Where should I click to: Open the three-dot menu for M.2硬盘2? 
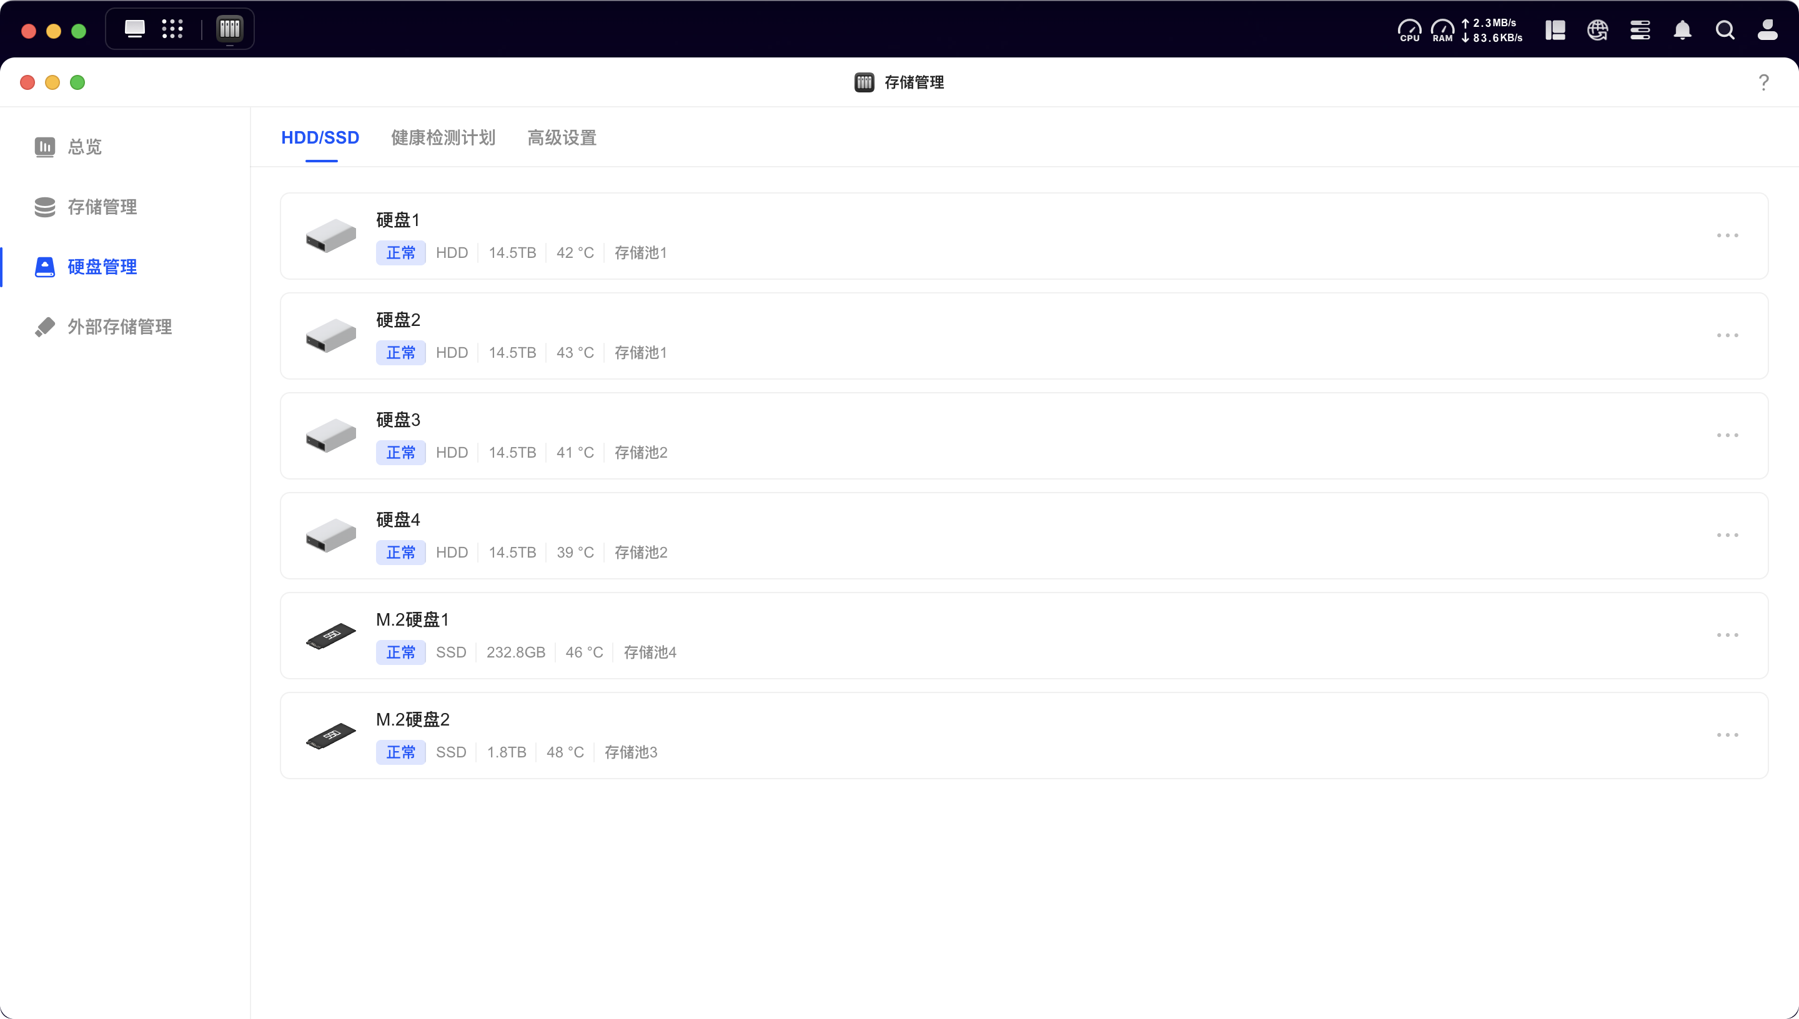pos(1727,735)
